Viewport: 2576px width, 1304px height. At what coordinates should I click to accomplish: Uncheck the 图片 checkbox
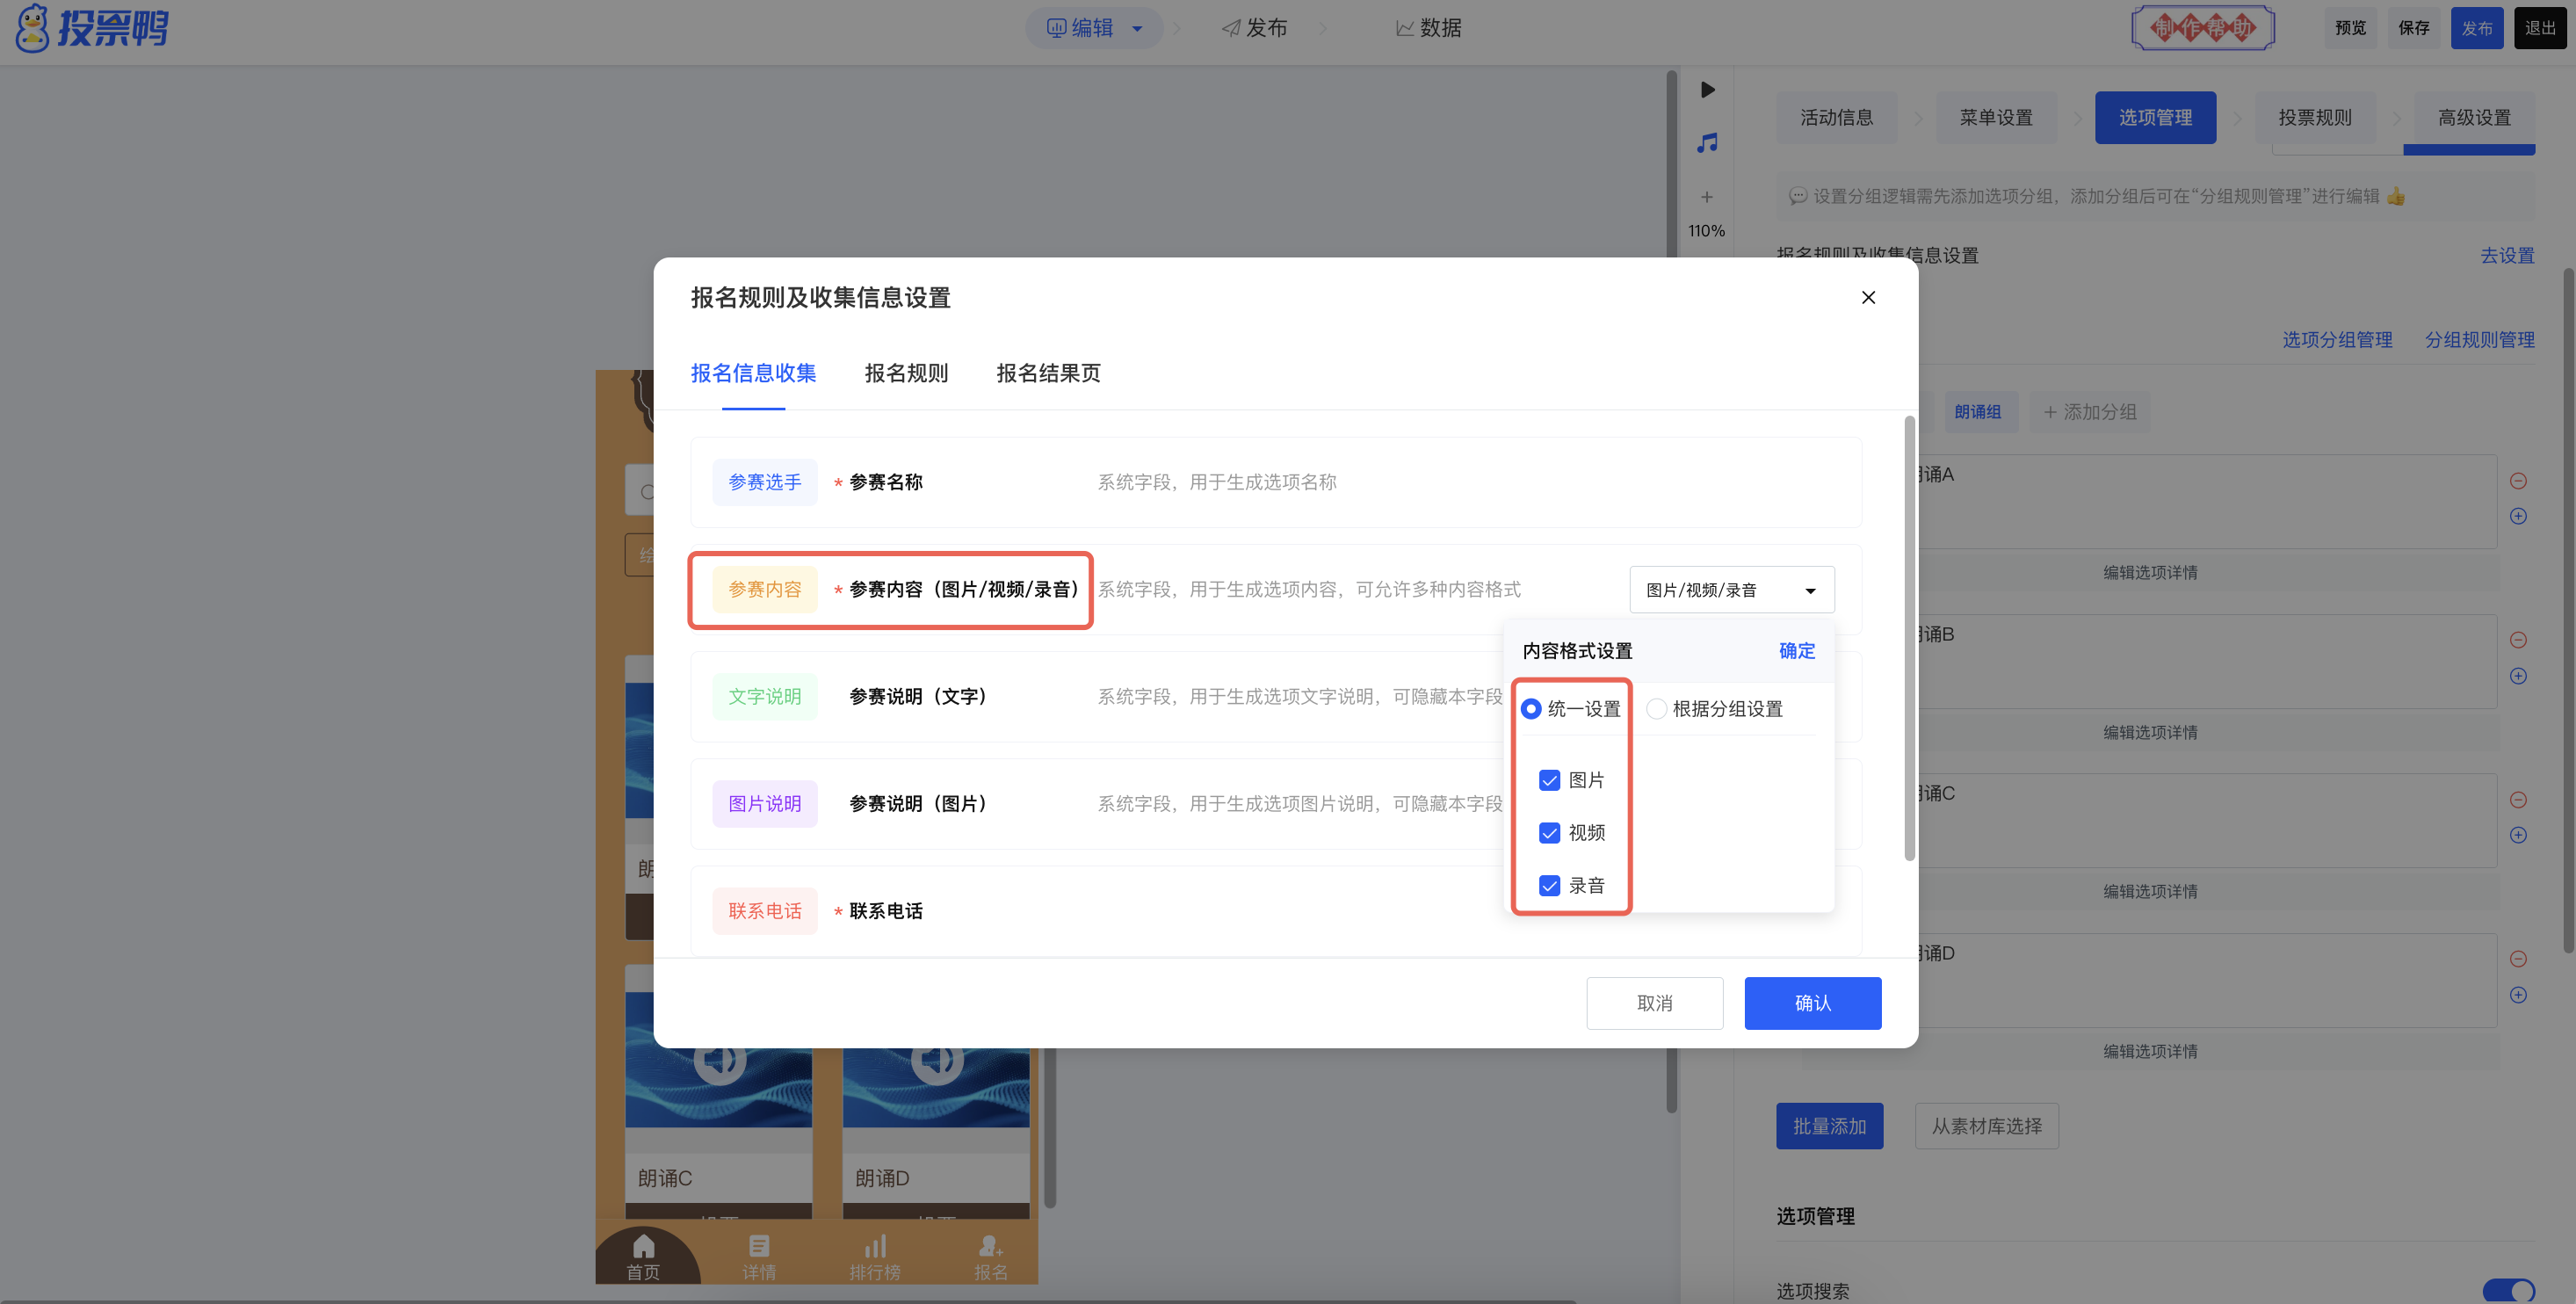click(1549, 780)
